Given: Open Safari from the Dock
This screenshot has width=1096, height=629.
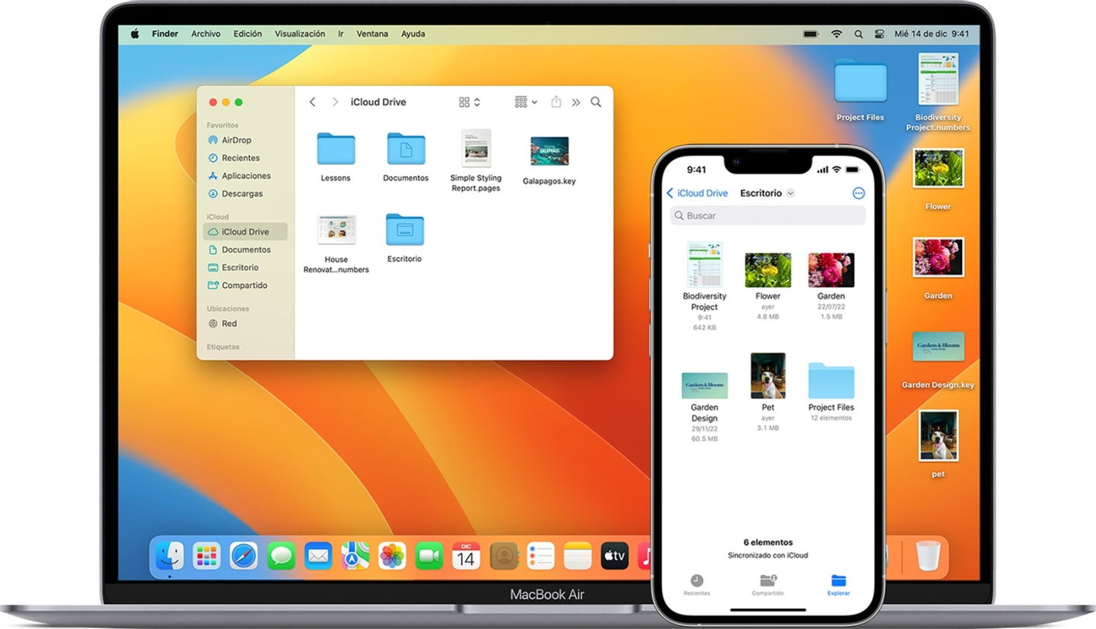Looking at the screenshot, I should click(x=244, y=556).
